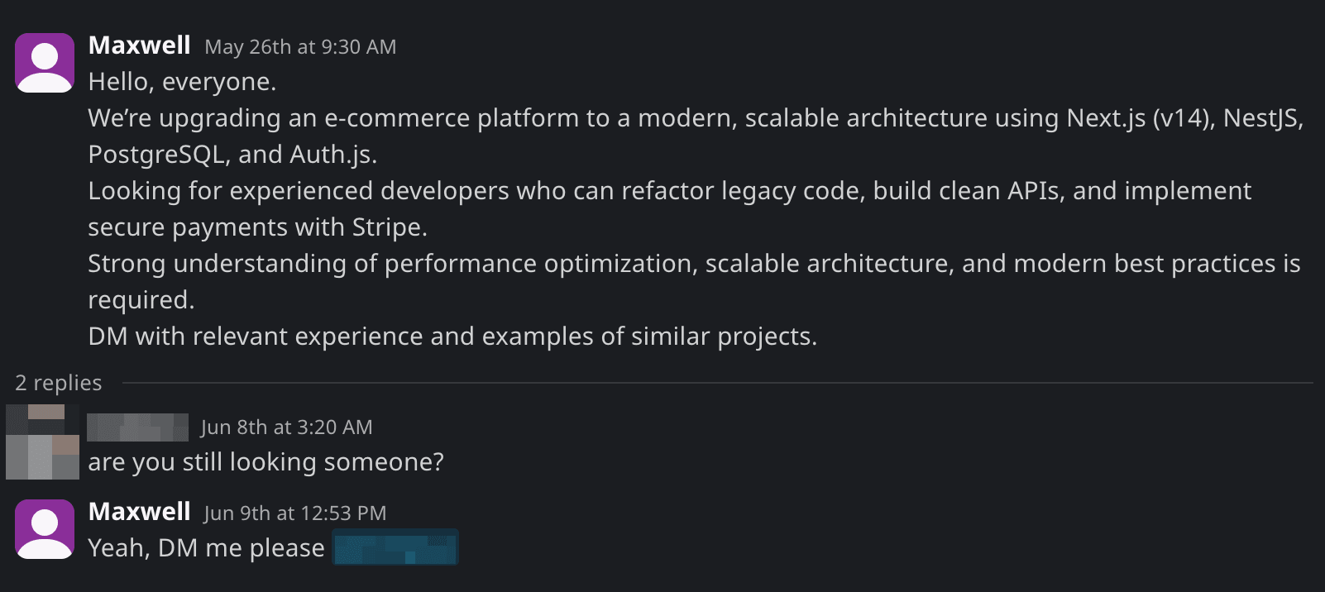Open the Maxwell username on the May 26th message

(140, 45)
